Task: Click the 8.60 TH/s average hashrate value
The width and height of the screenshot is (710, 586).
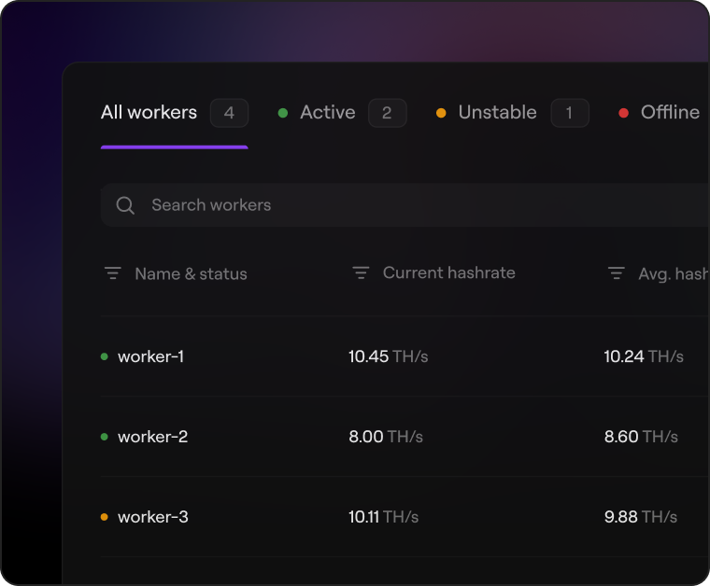Action: point(641,437)
